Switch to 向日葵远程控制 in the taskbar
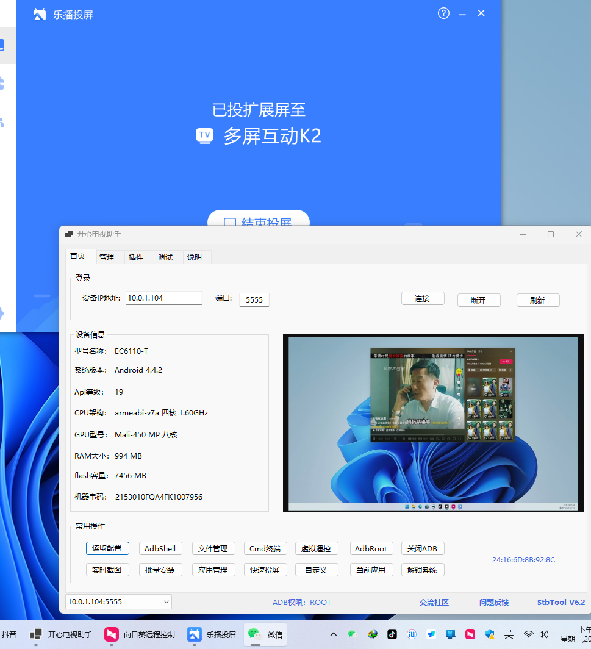Image resolution: width=591 pixels, height=649 pixels. point(140,634)
